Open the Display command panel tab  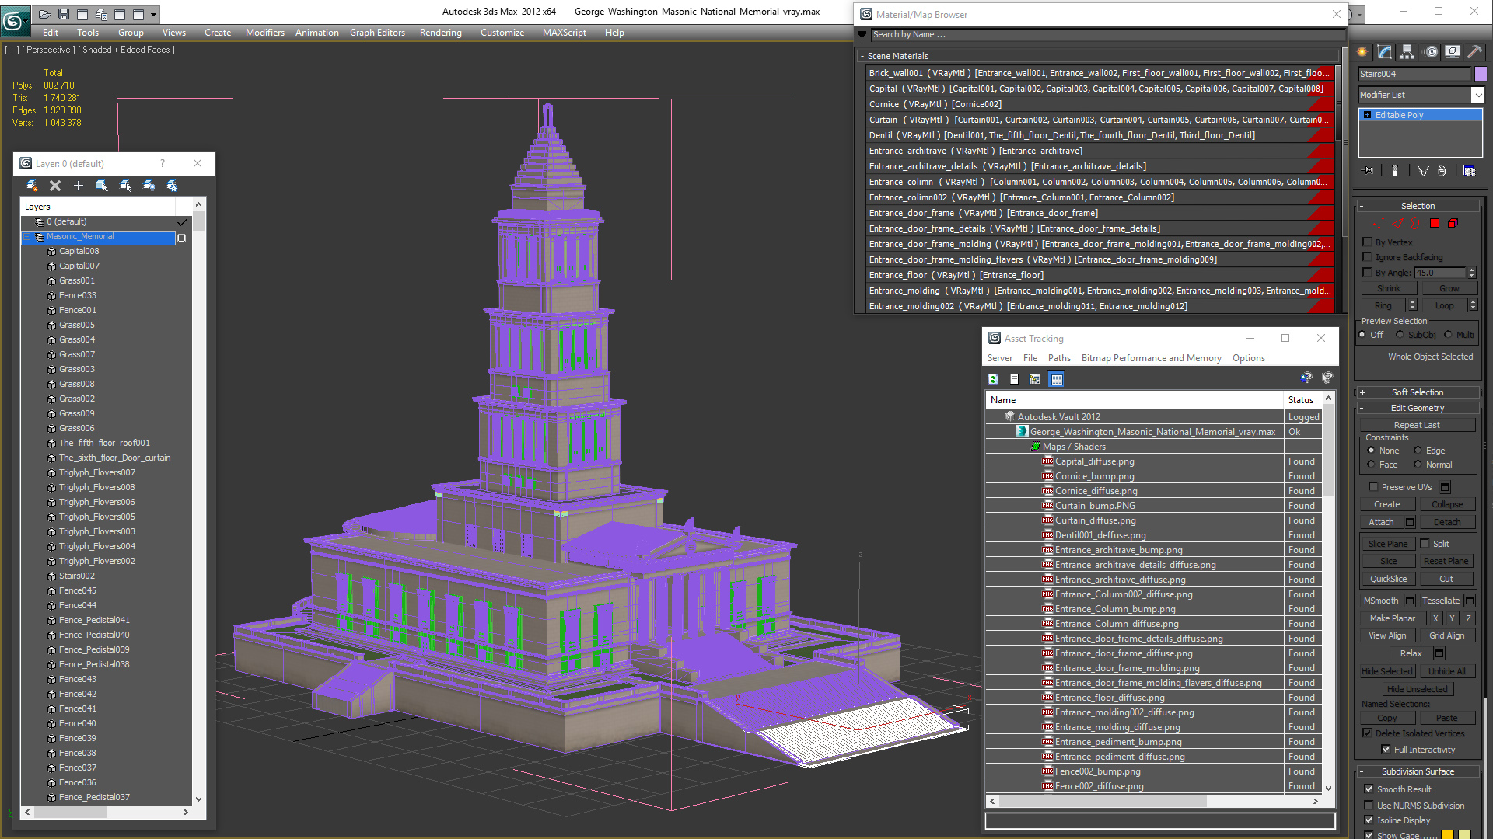tap(1453, 52)
